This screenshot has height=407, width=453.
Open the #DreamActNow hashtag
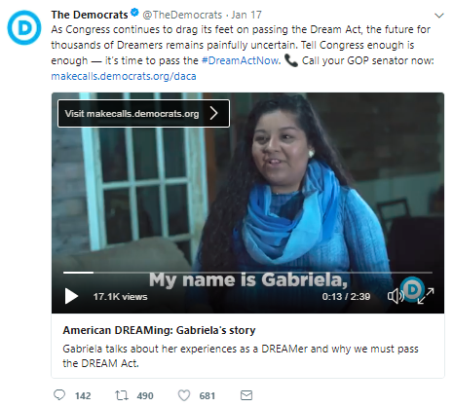[241, 60]
